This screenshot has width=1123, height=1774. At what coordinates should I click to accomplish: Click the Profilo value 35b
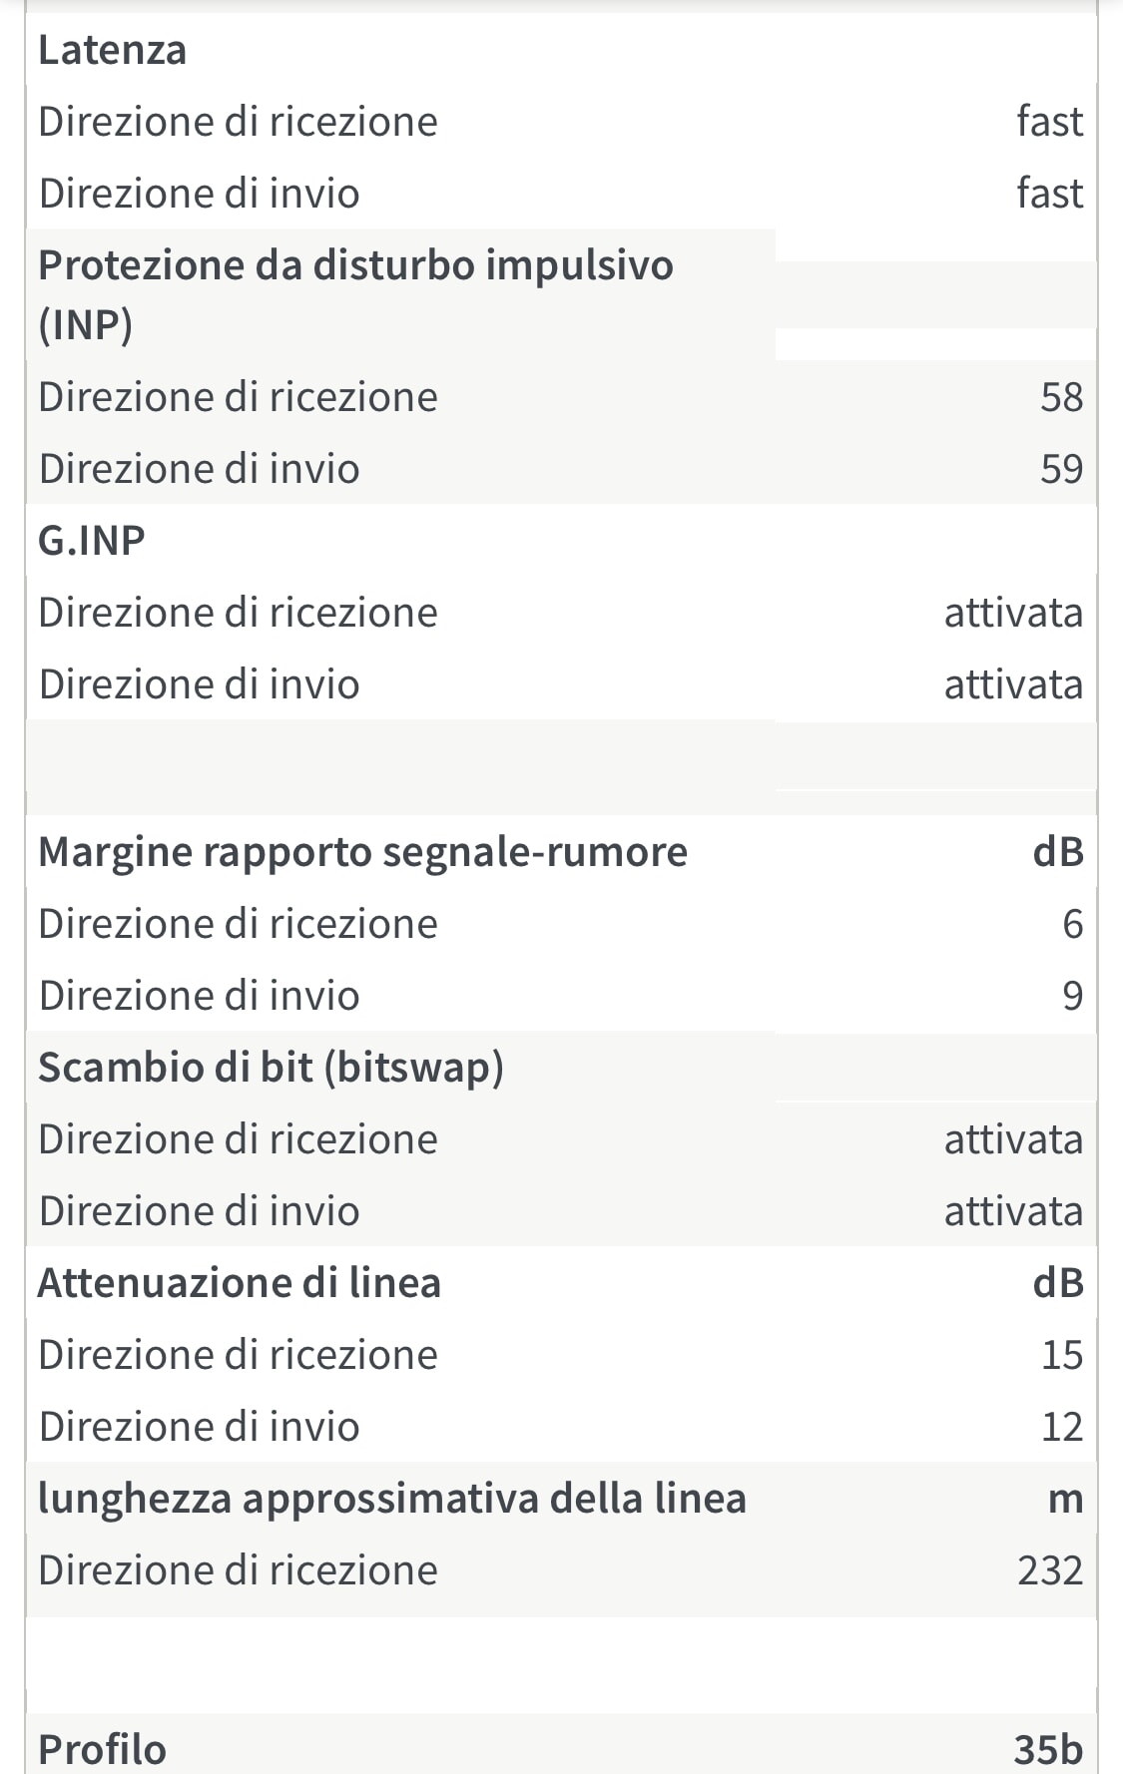(x=1047, y=1749)
